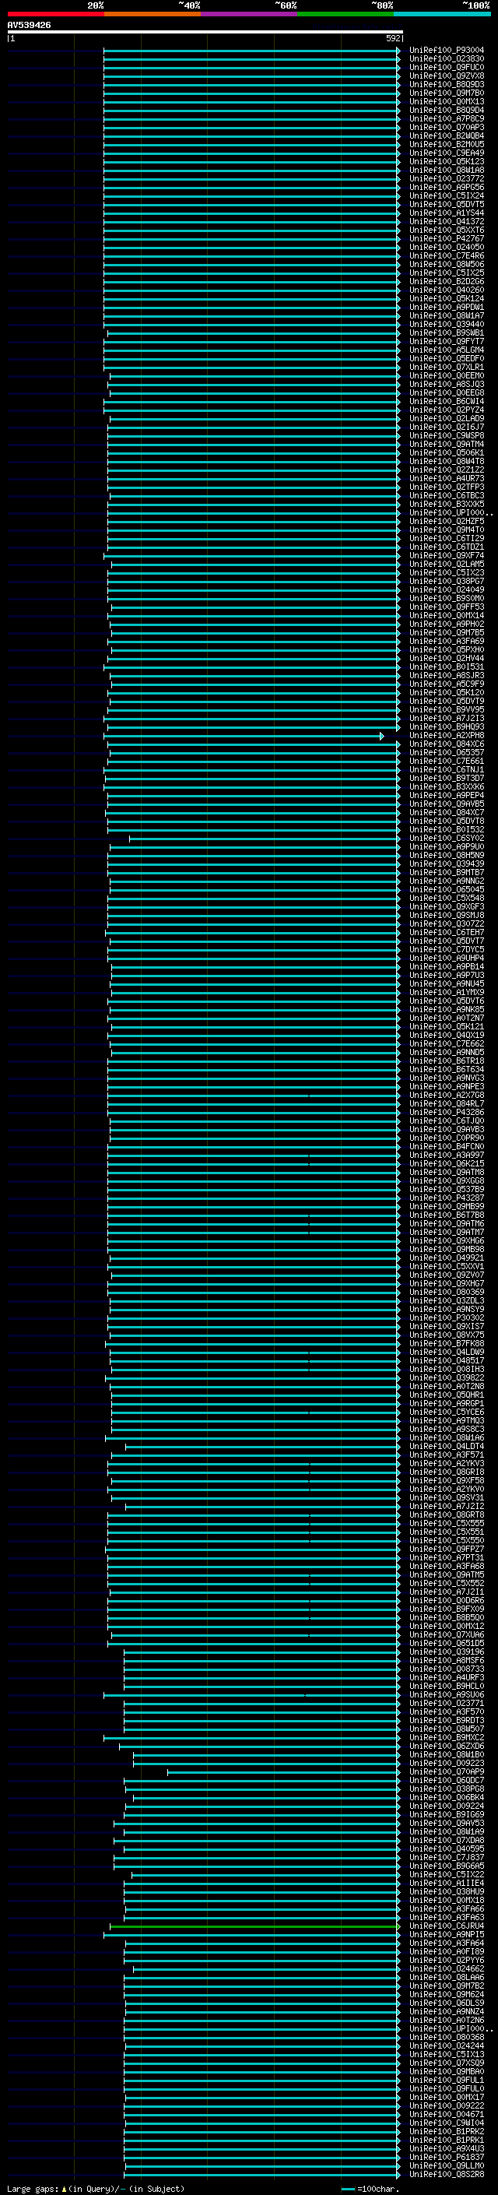
Task: Click the UniRef100_Q9FUL1 label
Action: click(447, 2080)
